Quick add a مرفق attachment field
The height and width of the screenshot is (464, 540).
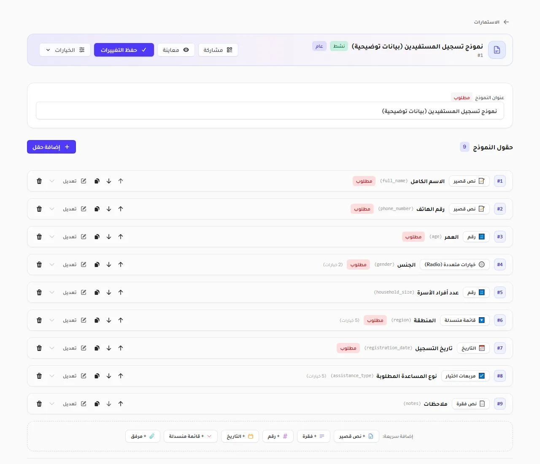143,436
